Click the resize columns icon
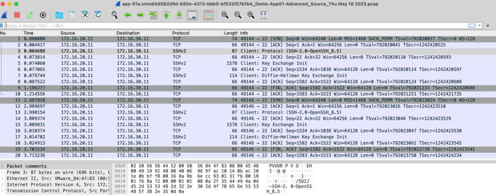Screen dimensions: 496x195 point(264,15)
